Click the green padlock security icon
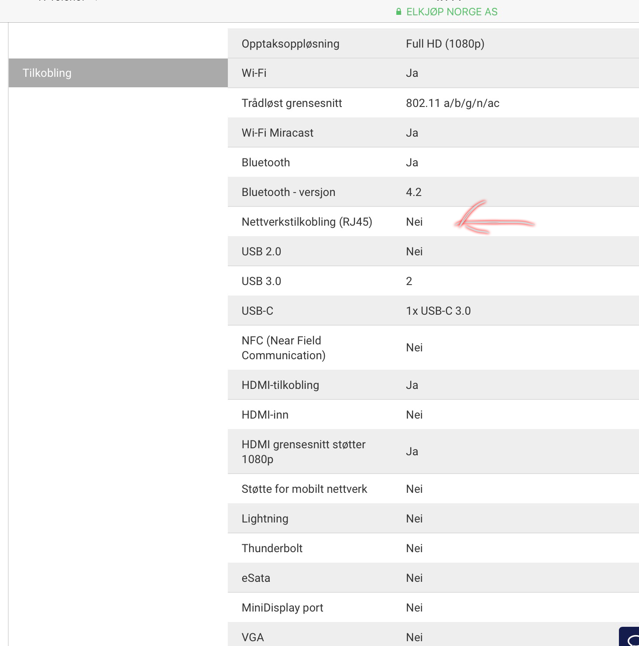639x646 pixels. (x=399, y=12)
